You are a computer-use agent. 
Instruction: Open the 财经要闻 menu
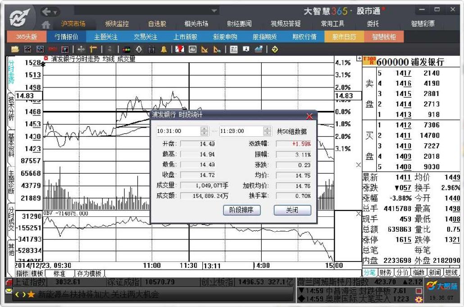click(x=239, y=24)
